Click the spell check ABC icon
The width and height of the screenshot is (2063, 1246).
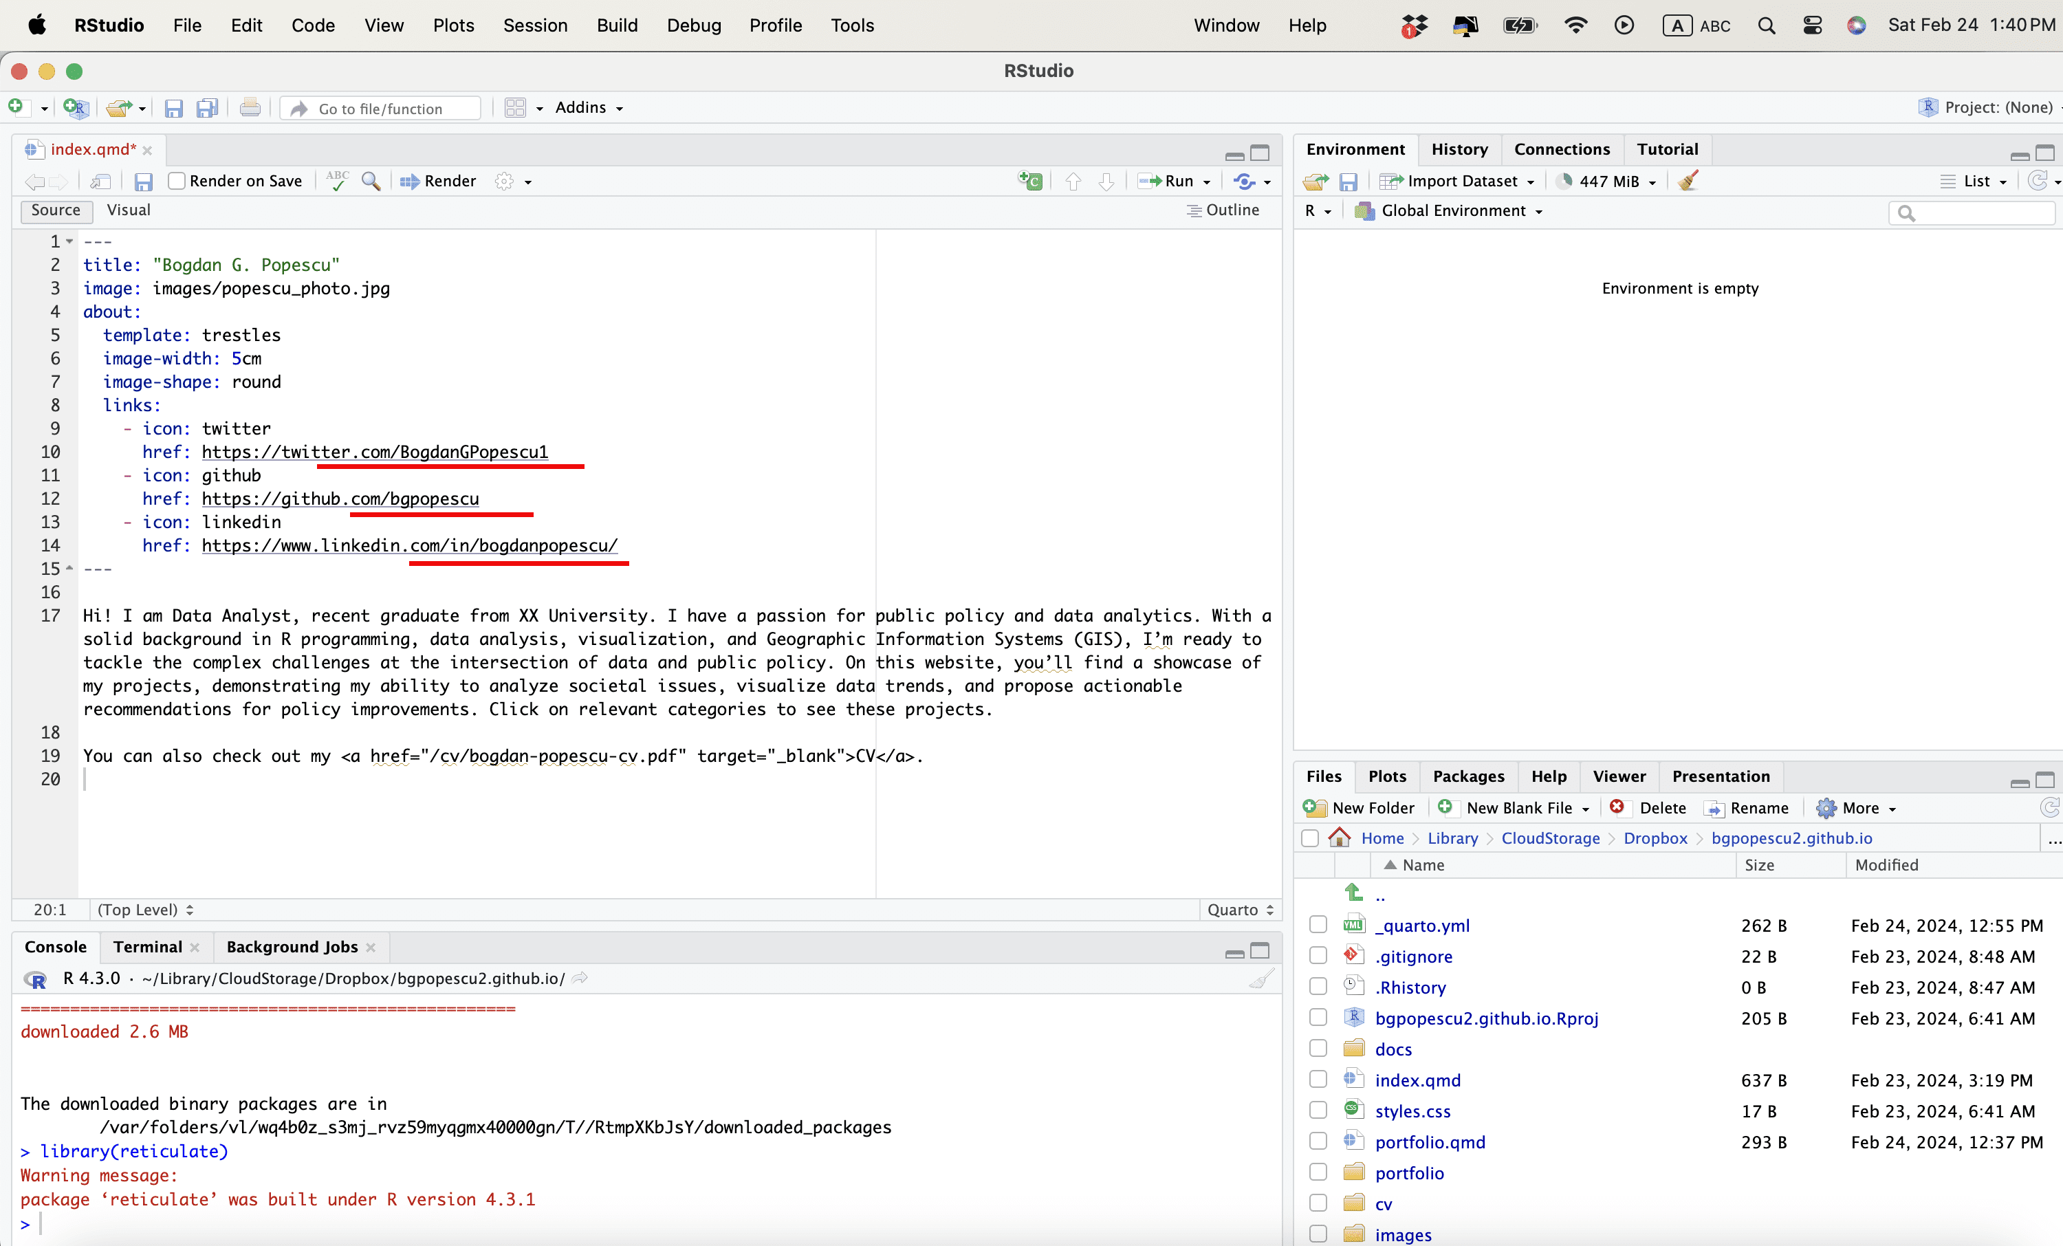[338, 181]
